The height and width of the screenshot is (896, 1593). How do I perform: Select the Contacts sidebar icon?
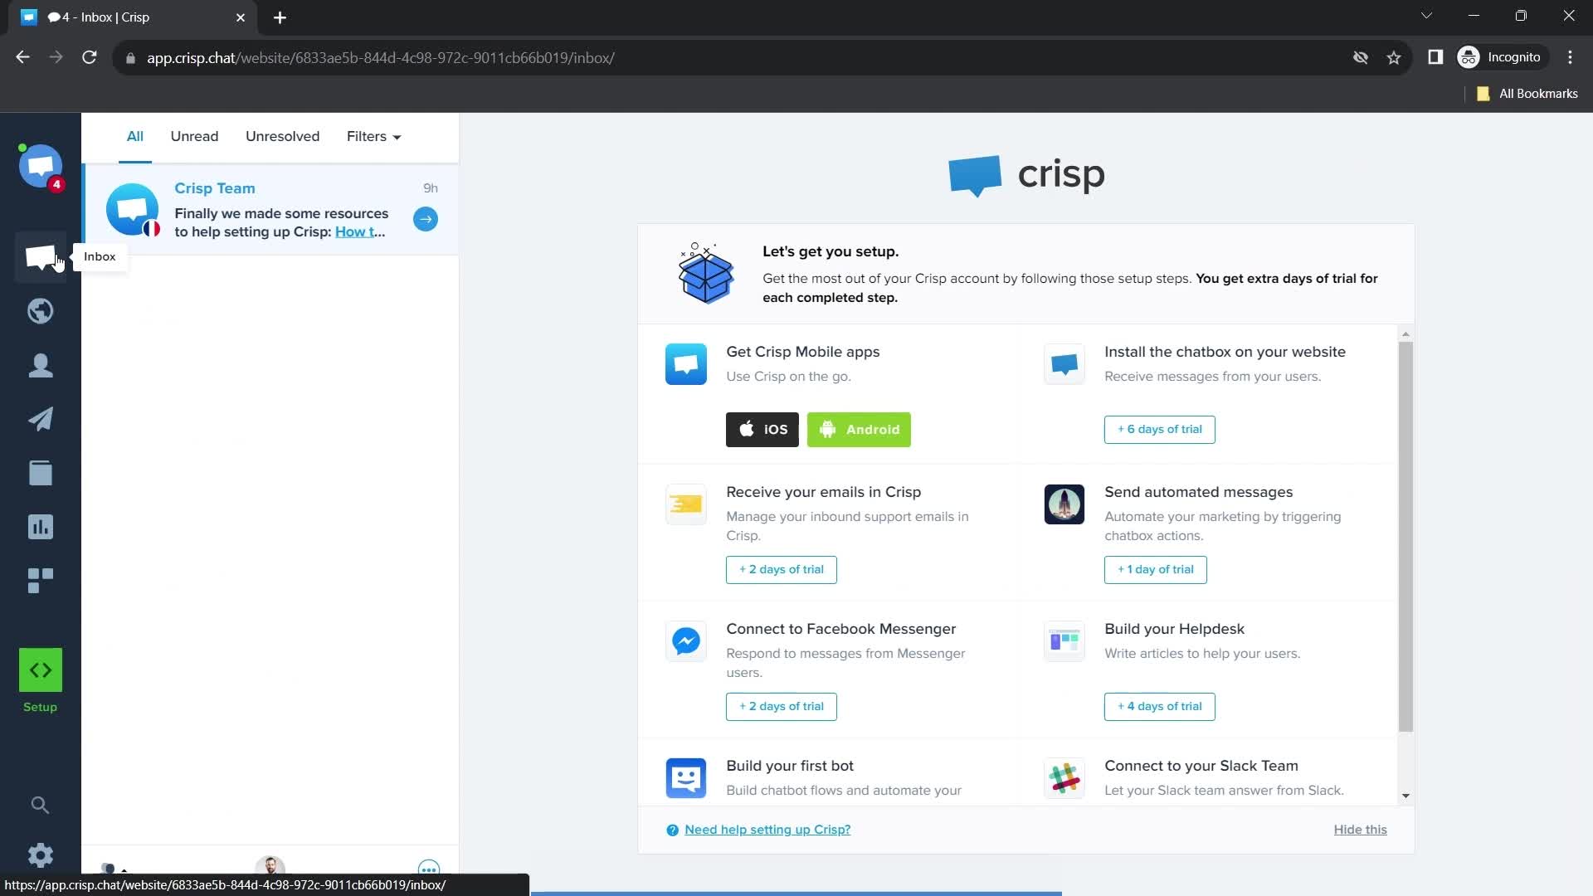(x=41, y=364)
